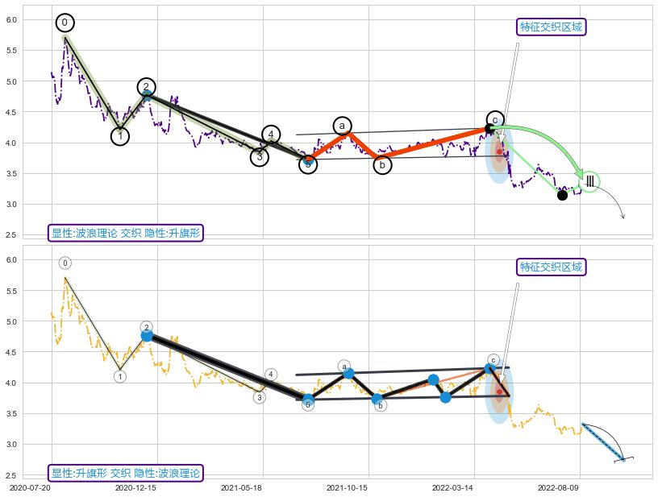
Task: Click the 特征交织区域 label in top chart
Action: 551,27
